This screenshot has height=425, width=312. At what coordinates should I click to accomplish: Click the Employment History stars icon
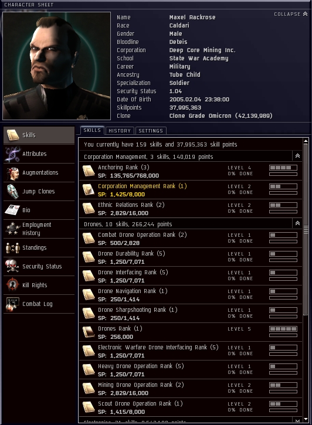click(12, 229)
